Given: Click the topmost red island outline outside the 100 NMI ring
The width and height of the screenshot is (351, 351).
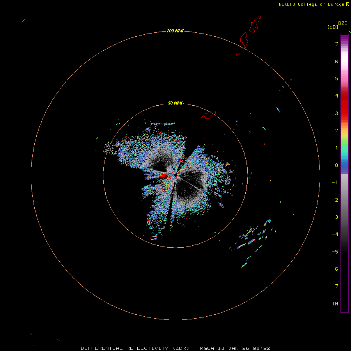Looking at the screenshot, I should pyautogui.click(x=255, y=25).
